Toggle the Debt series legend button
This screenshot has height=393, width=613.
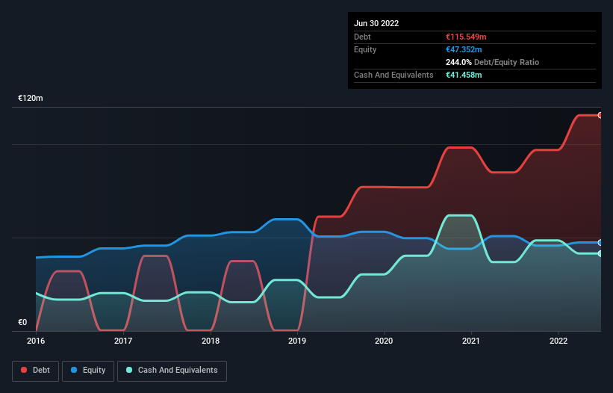tap(36, 371)
